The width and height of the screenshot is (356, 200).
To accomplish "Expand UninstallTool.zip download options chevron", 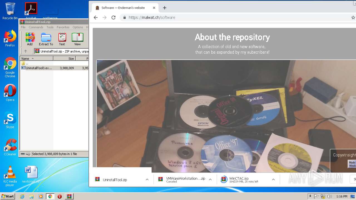I will 147,180.
